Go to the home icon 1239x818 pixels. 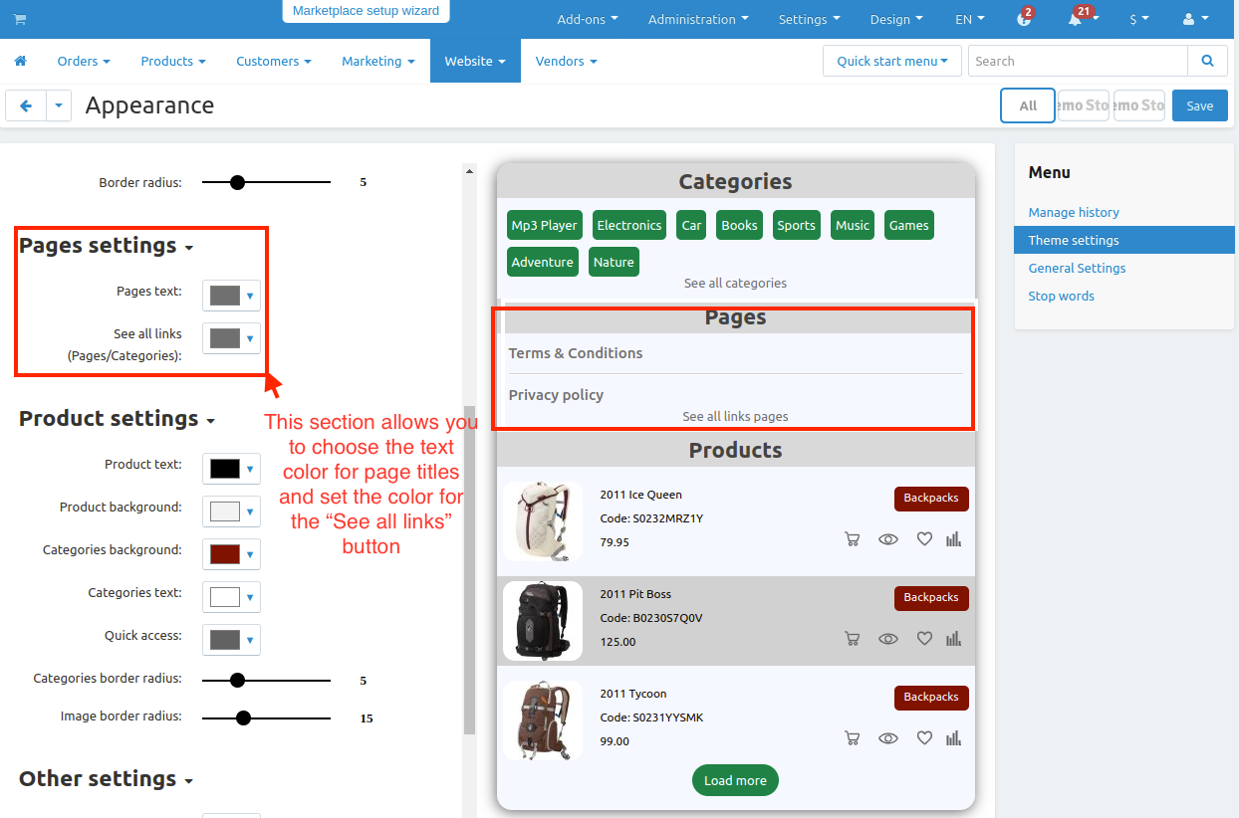pos(20,61)
